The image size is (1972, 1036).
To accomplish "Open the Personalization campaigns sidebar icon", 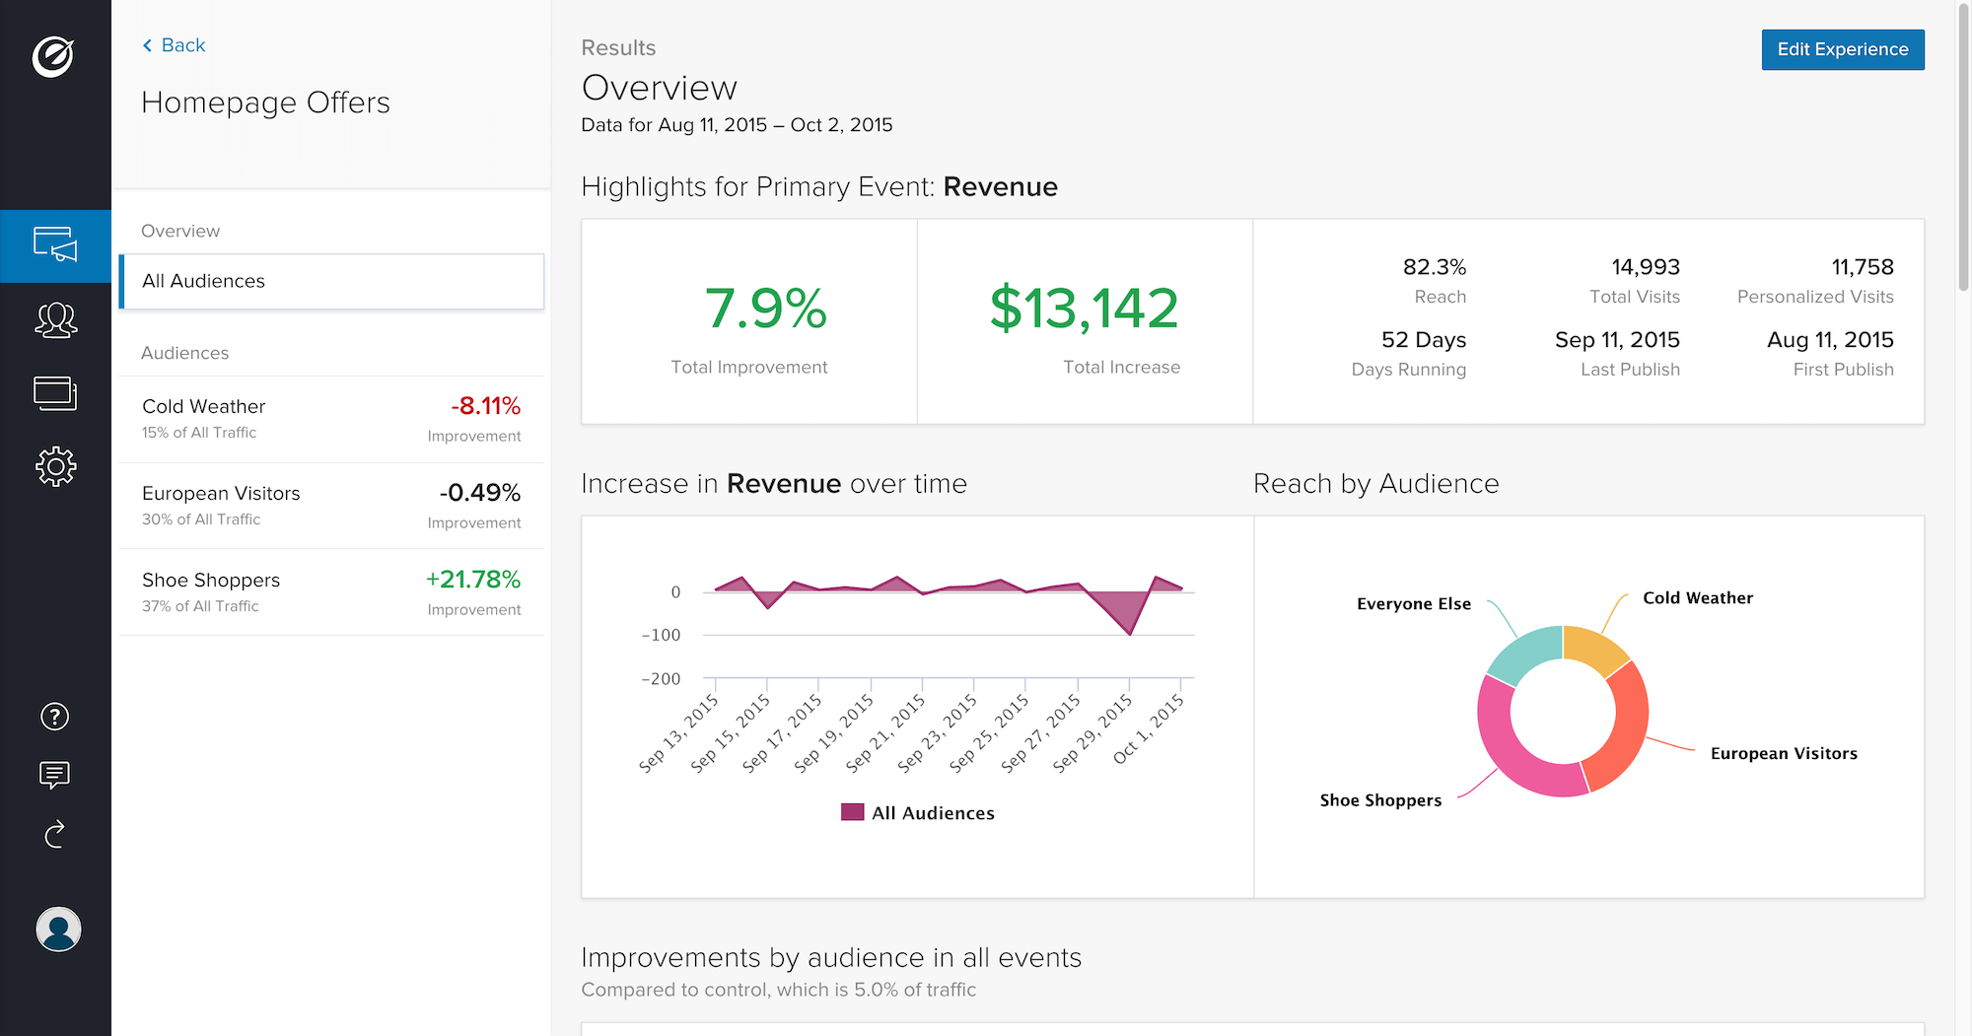I will click(55, 244).
